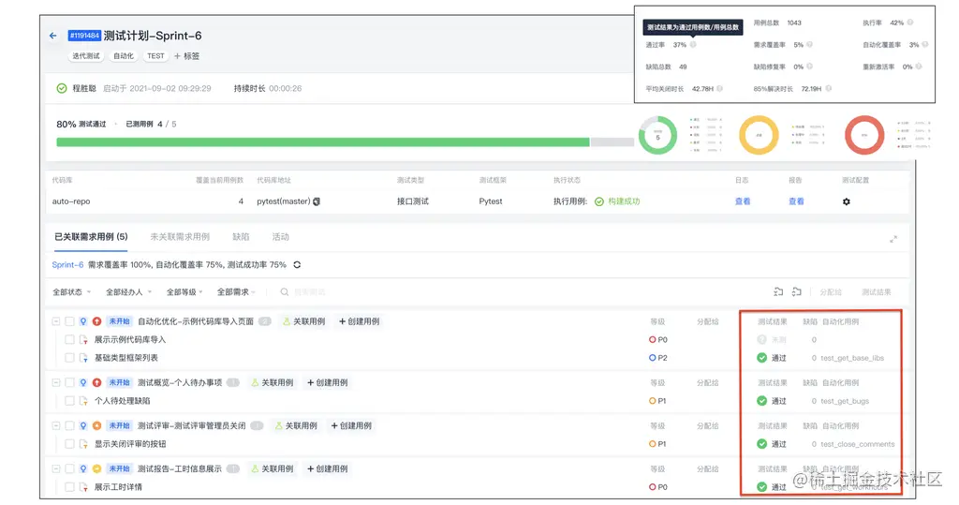The image size is (959, 505).
Task: Tick checkbox of 测试概览-个人待办事项 requirement
Action: (x=69, y=382)
